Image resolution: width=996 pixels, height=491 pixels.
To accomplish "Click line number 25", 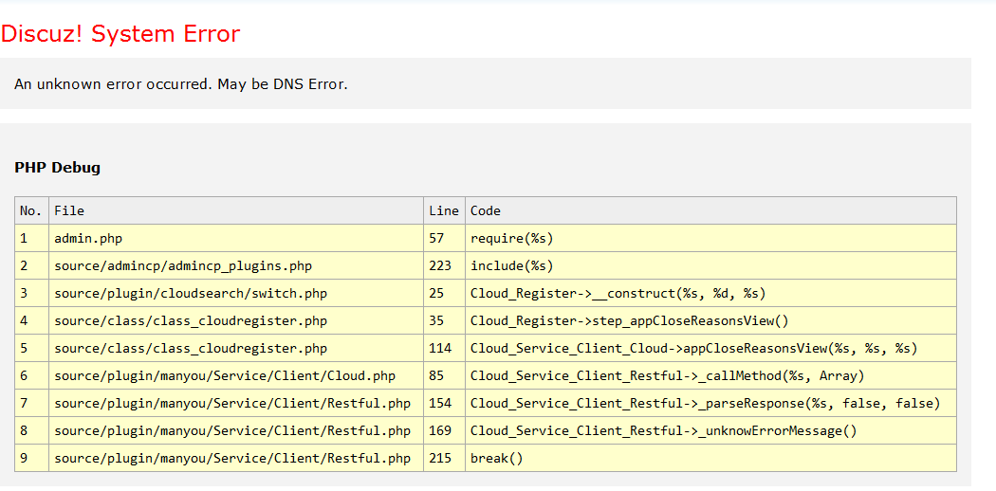I will pos(445,293).
